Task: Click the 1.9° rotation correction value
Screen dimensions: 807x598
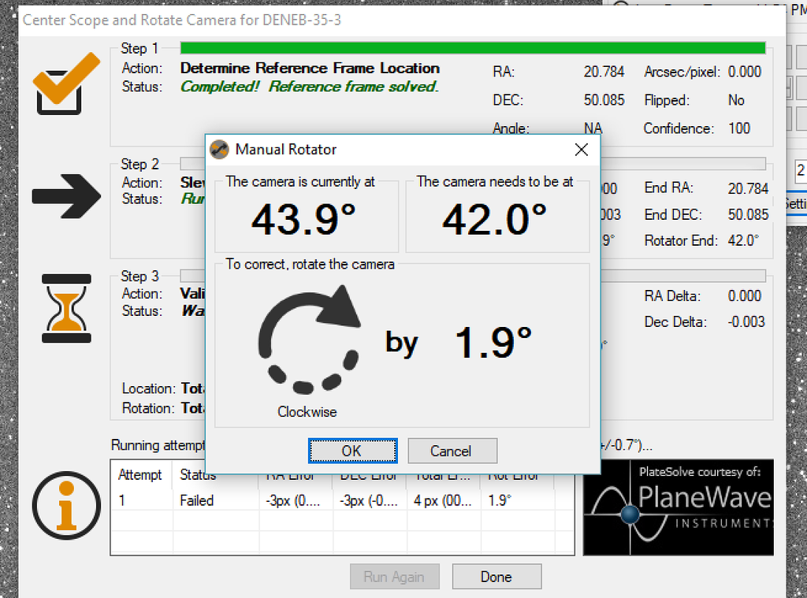Action: (493, 343)
